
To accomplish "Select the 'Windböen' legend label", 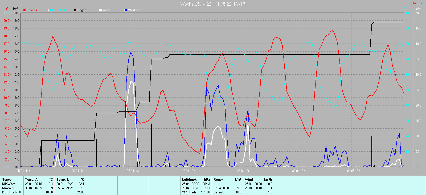I will tap(135, 10).
